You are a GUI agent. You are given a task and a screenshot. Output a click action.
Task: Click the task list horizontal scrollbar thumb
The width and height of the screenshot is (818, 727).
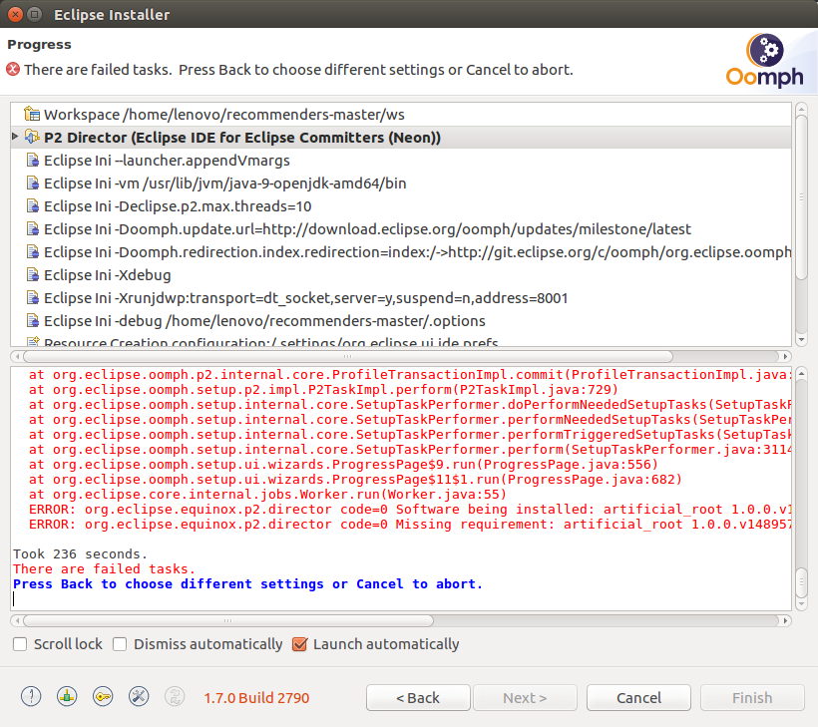[348, 356]
